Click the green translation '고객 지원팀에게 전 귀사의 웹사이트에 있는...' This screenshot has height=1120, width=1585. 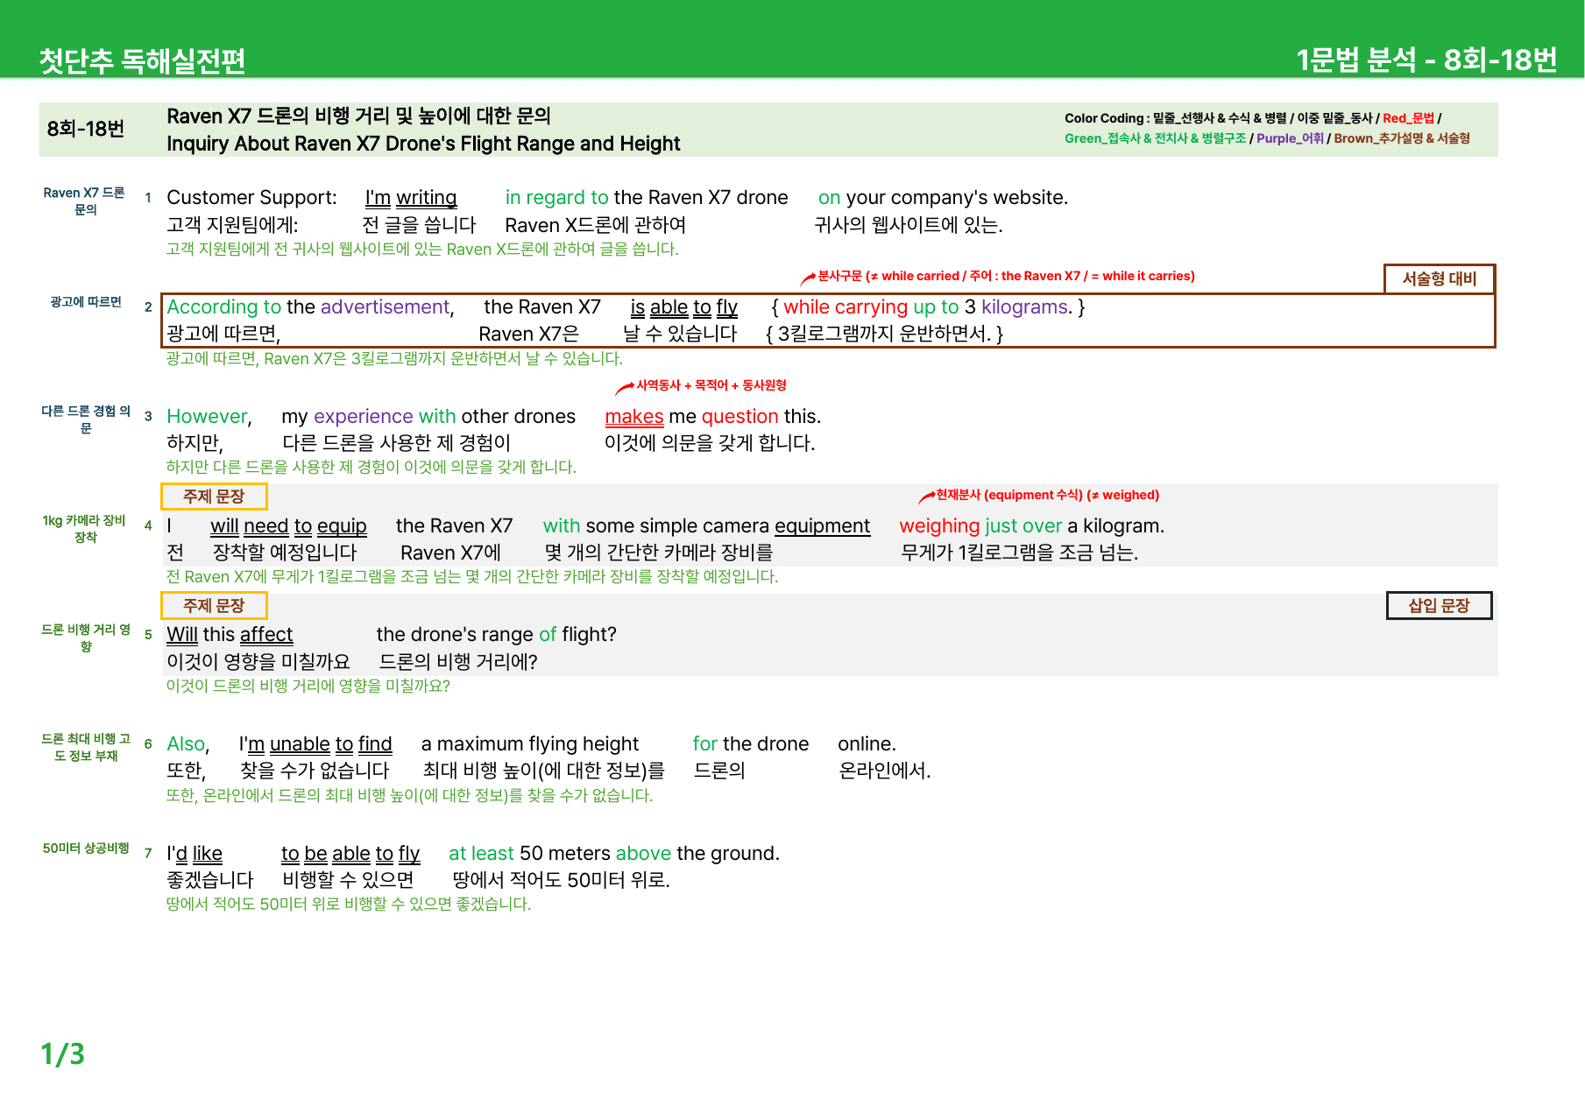pos(422,249)
